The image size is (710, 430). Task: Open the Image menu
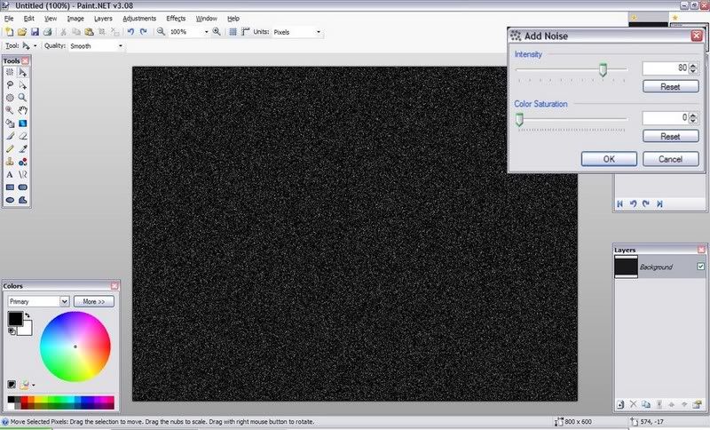[75, 19]
